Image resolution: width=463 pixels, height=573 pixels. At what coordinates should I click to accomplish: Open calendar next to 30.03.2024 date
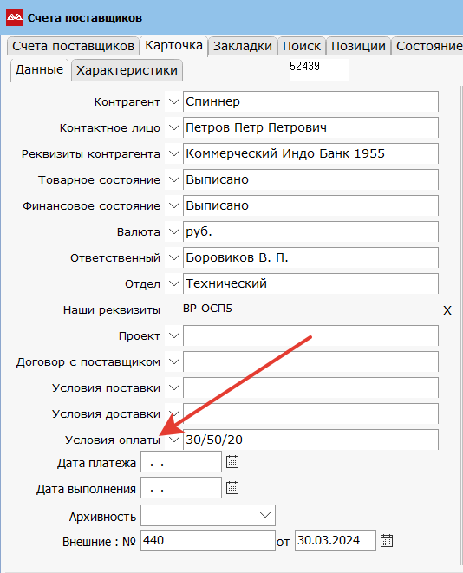pyautogui.click(x=387, y=540)
